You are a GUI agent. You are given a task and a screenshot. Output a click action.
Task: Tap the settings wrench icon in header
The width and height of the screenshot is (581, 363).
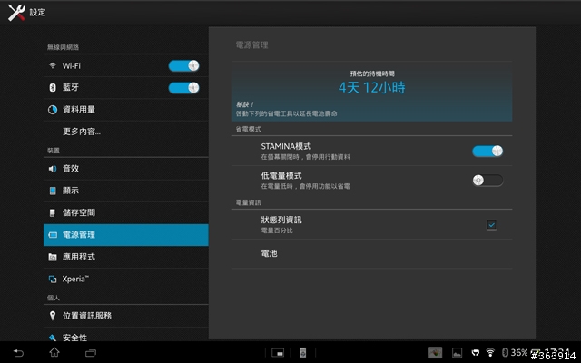pos(16,12)
